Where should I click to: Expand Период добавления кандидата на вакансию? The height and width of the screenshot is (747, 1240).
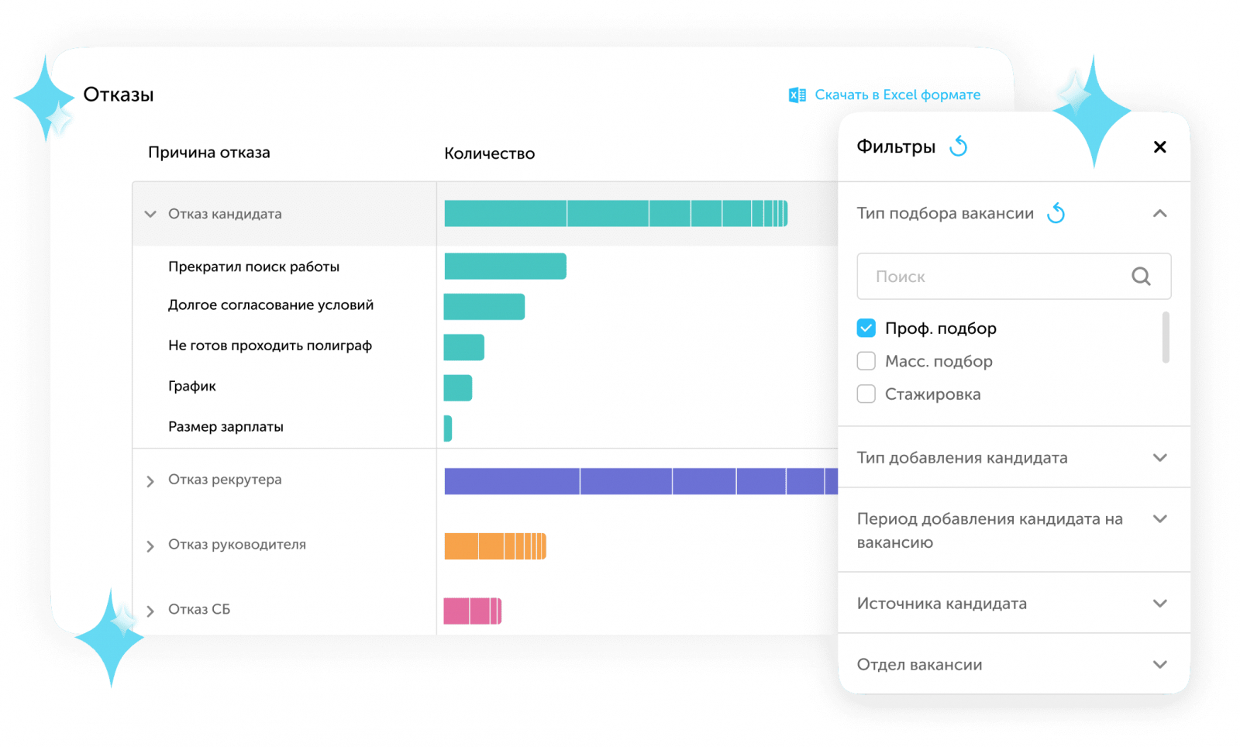(1159, 519)
